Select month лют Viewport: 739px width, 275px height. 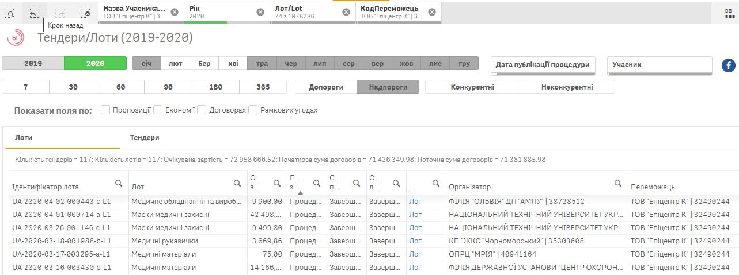click(175, 64)
